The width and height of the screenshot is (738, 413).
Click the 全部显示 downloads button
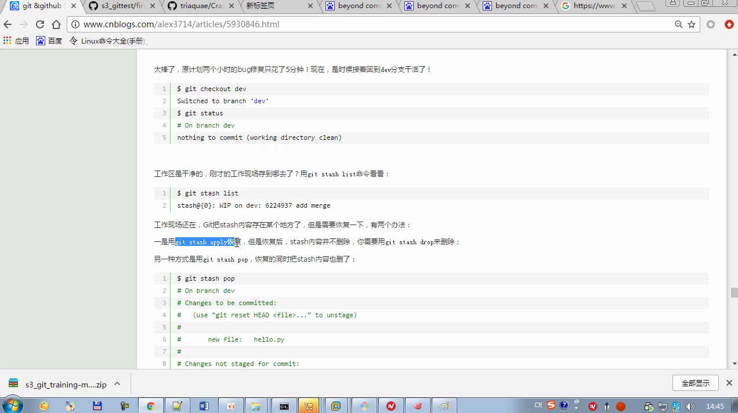click(696, 383)
